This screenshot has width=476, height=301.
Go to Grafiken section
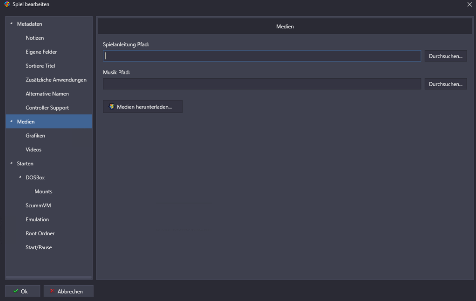(35, 136)
